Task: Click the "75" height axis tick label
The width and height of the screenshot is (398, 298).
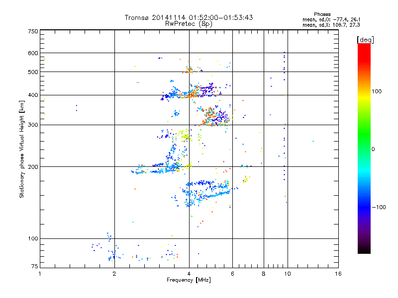Action: (35, 266)
